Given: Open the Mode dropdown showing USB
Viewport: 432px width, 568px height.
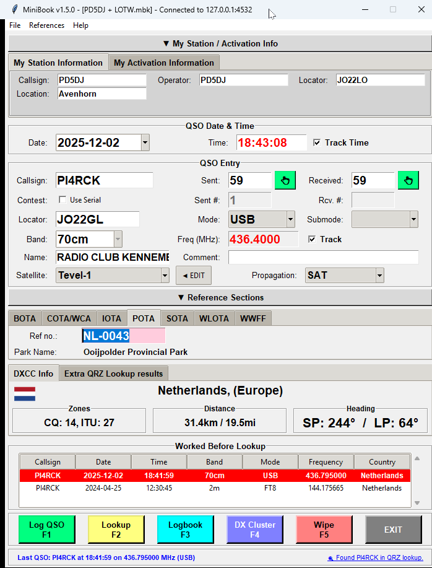Looking at the screenshot, I should pyautogui.click(x=290, y=219).
